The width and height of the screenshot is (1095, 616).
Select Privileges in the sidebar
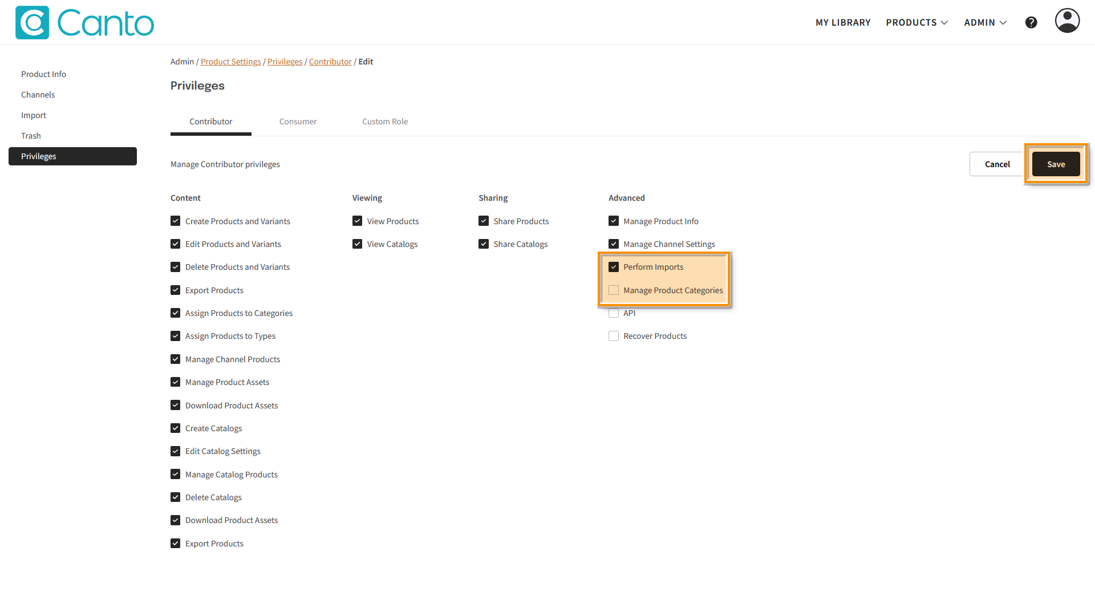[72, 156]
